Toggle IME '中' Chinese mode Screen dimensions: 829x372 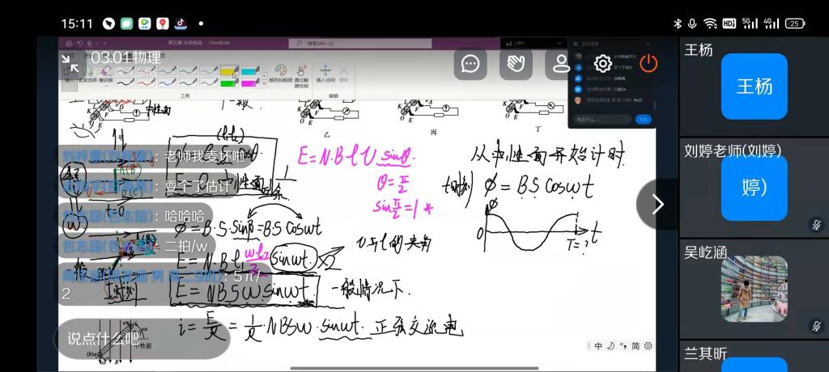pos(598,346)
